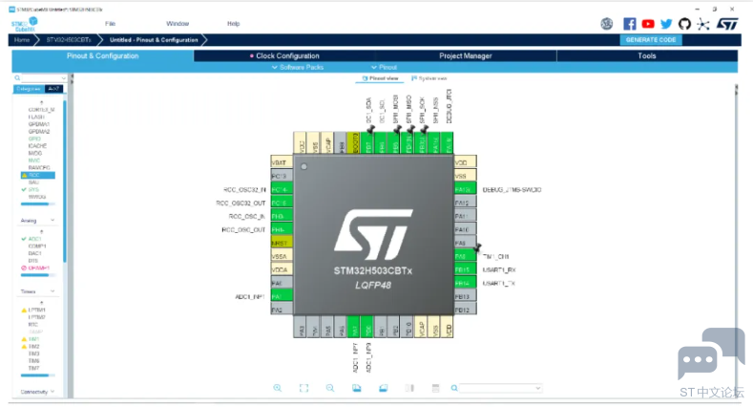
Task: Select SYS in the system list
Action: pos(33,189)
